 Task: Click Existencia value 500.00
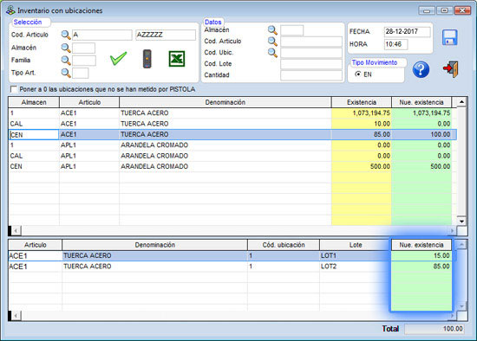(x=361, y=166)
